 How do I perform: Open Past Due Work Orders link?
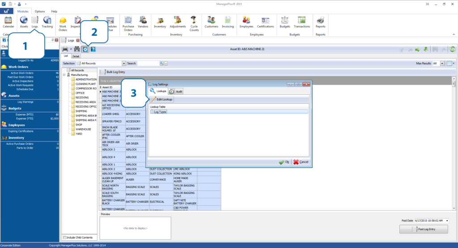tap(20, 77)
